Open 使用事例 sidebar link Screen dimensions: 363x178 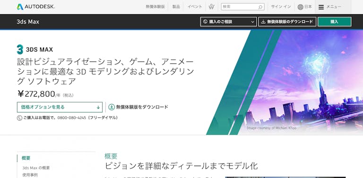coord(30,175)
